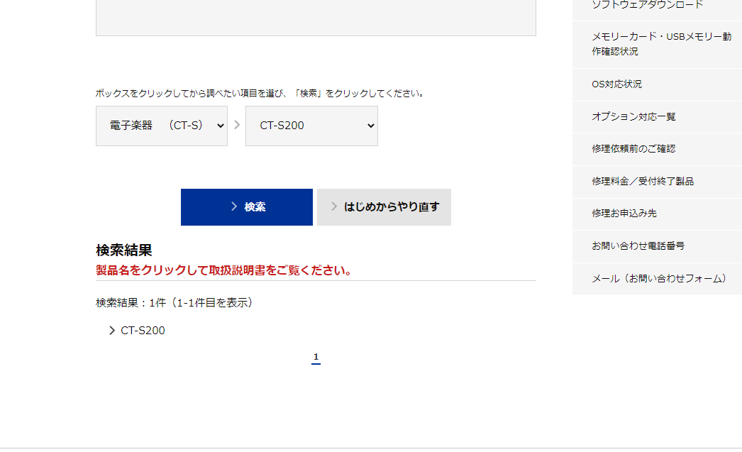Click the はじめからやり直す reset button
Screen dimensions: 742x452
tap(384, 206)
